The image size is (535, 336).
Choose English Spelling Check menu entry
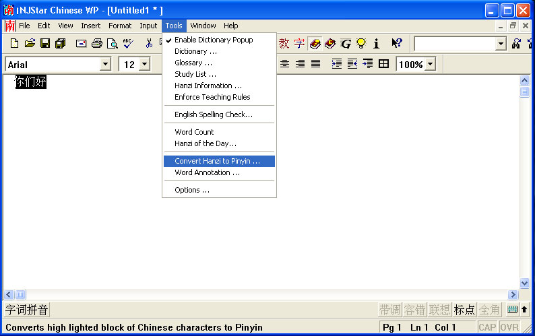[x=219, y=114]
